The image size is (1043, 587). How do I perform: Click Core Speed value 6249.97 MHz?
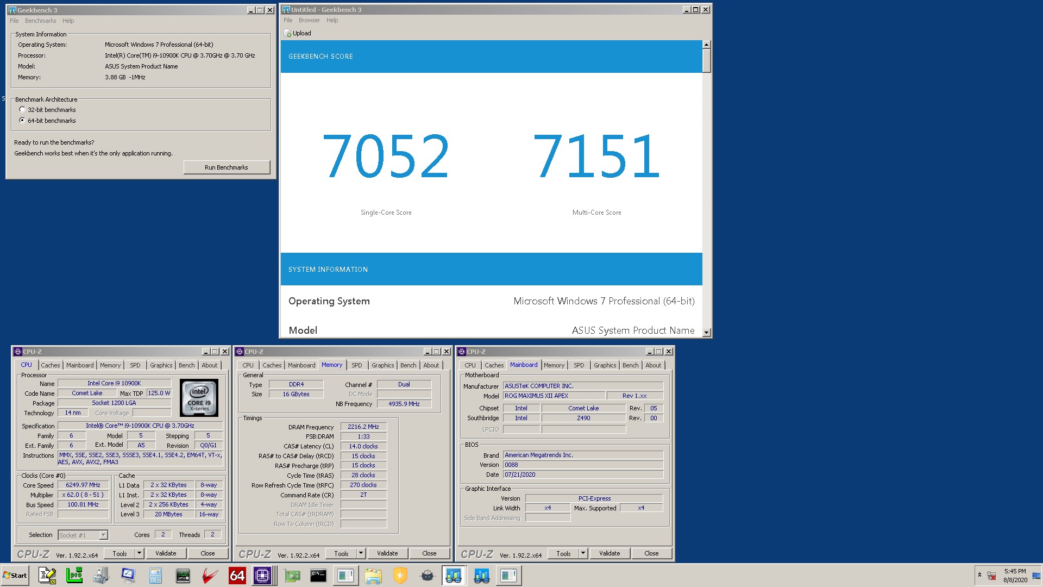83,485
